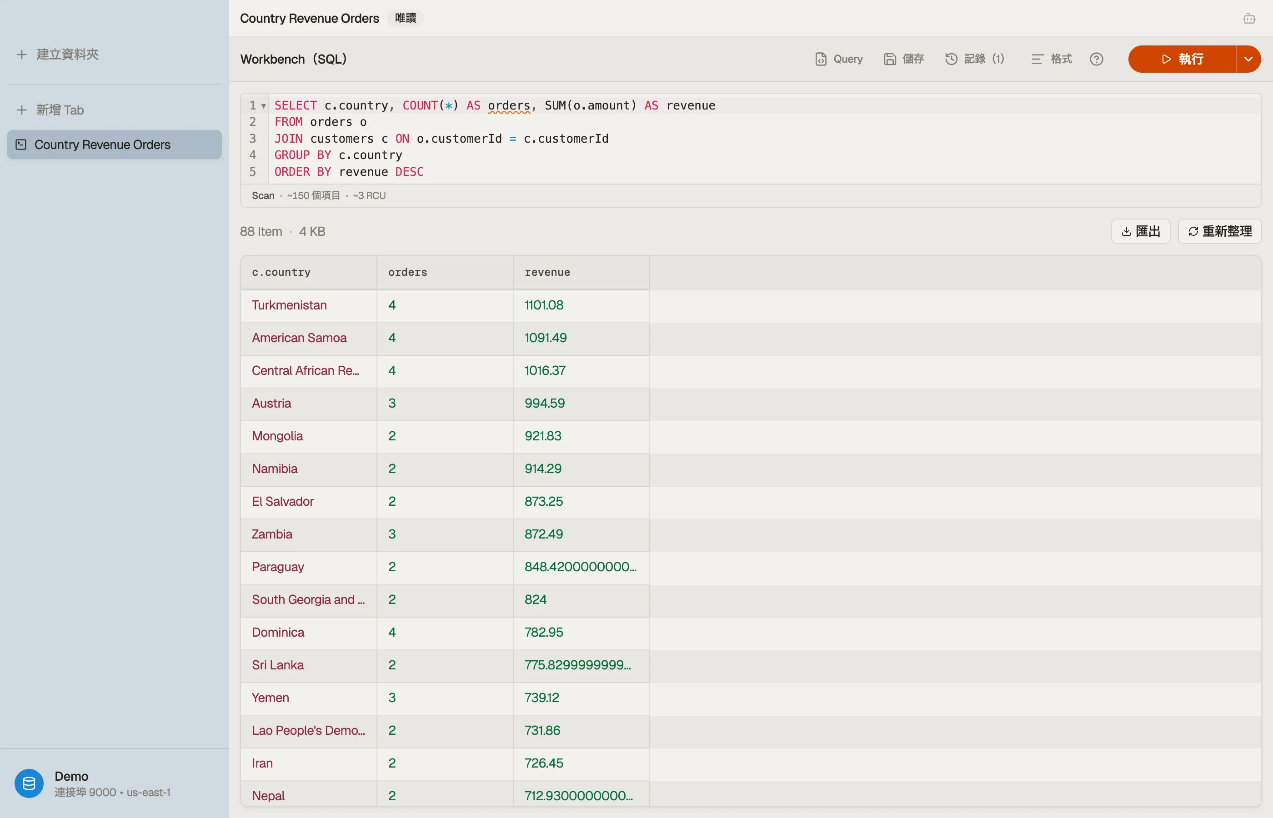Sort by the c.country column header
This screenshot has width=1273, height=818.
pos(309,273)
